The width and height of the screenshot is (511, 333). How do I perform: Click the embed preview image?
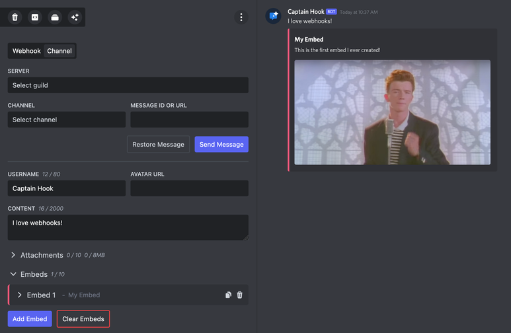(x=393, y=112)
